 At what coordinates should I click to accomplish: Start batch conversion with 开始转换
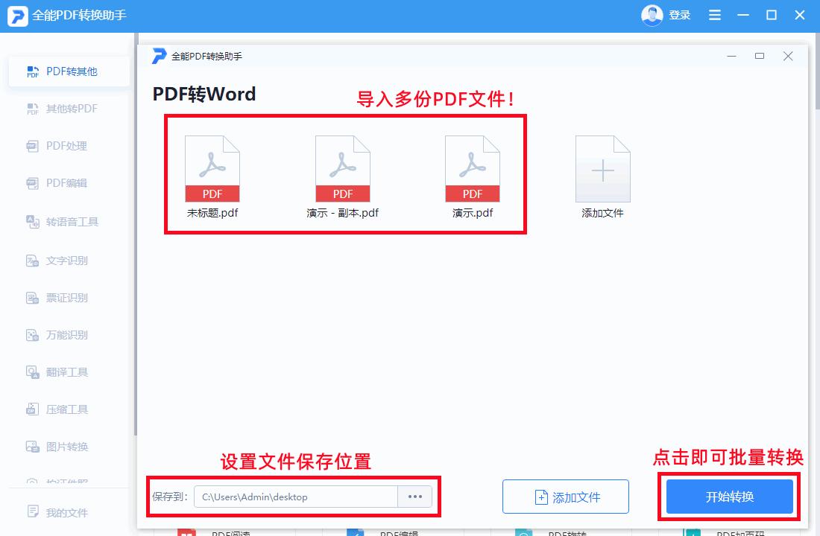tap(727, 497)
